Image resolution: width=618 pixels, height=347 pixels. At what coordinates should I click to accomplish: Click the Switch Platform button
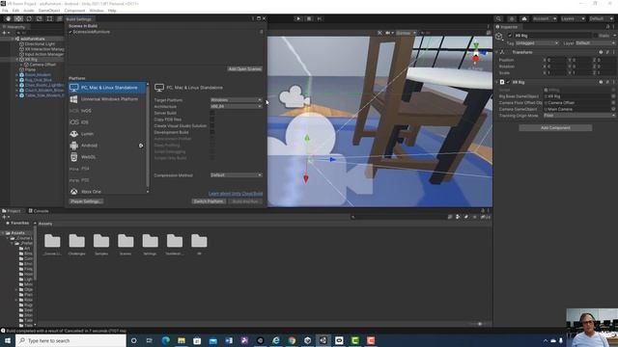[209, 201]
